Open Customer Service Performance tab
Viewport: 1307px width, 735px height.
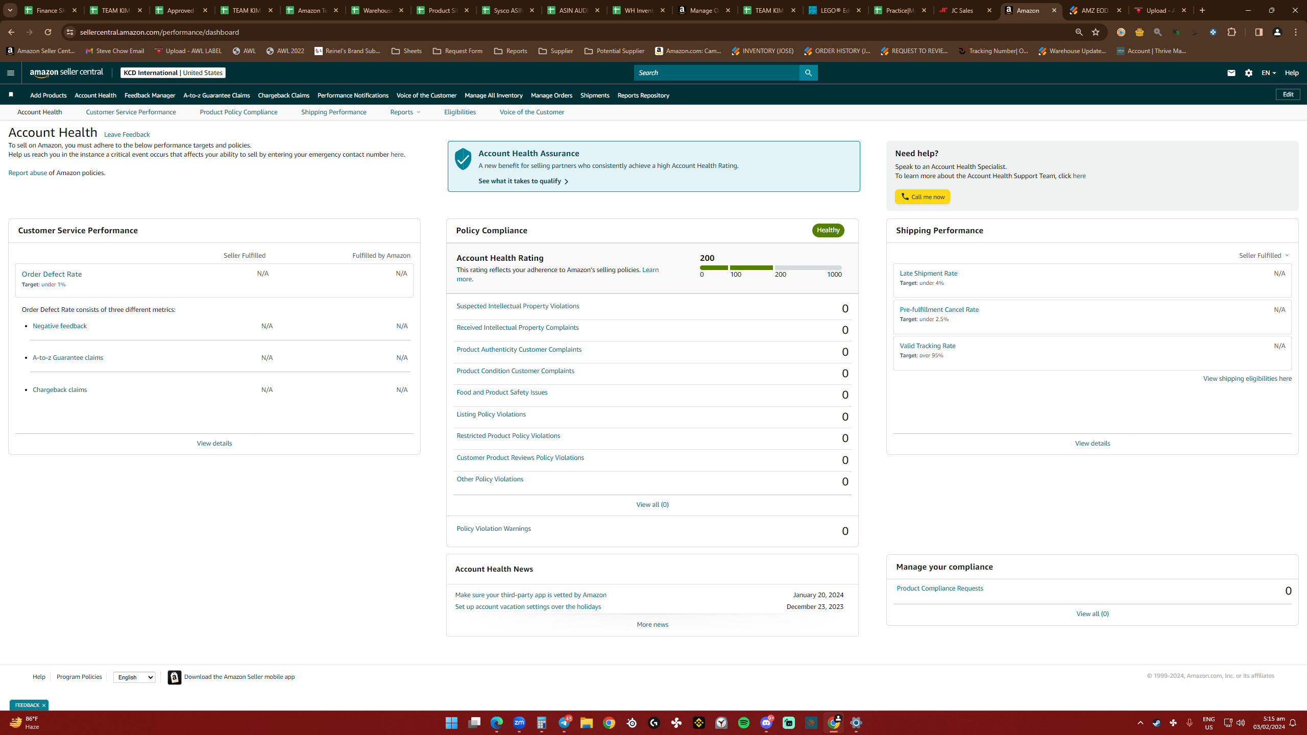coord(131,112)
